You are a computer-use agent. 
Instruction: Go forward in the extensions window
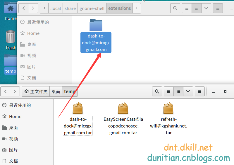pos(33,8)
